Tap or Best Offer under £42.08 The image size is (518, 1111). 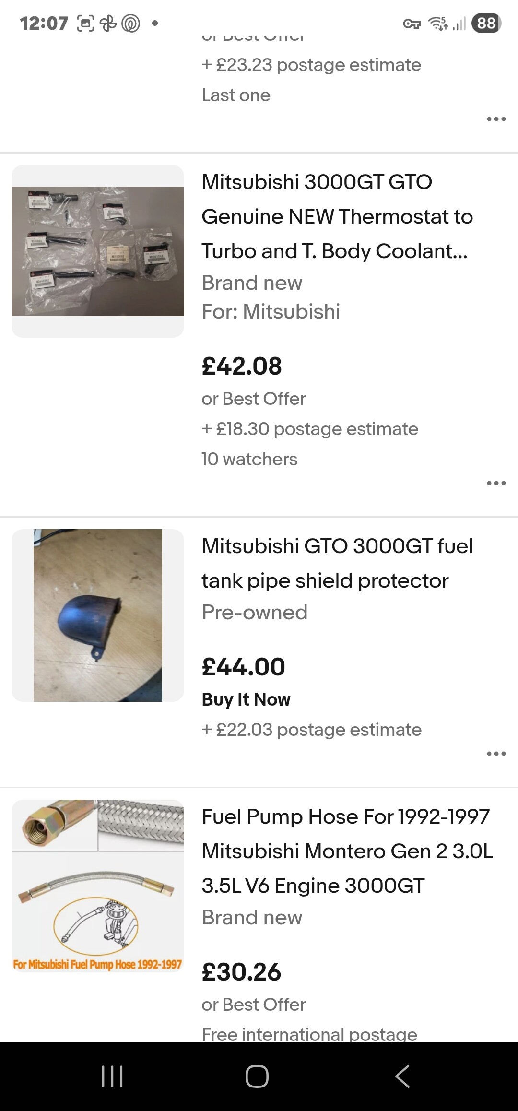click(254, 399)
